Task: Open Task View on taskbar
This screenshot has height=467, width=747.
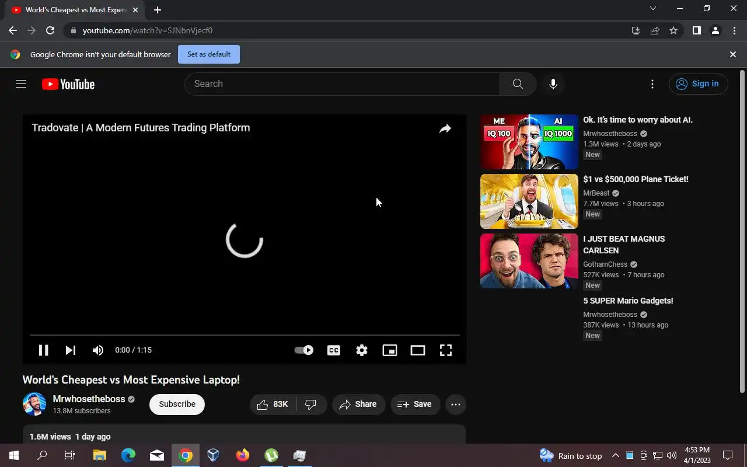Action: coord(70,455)
